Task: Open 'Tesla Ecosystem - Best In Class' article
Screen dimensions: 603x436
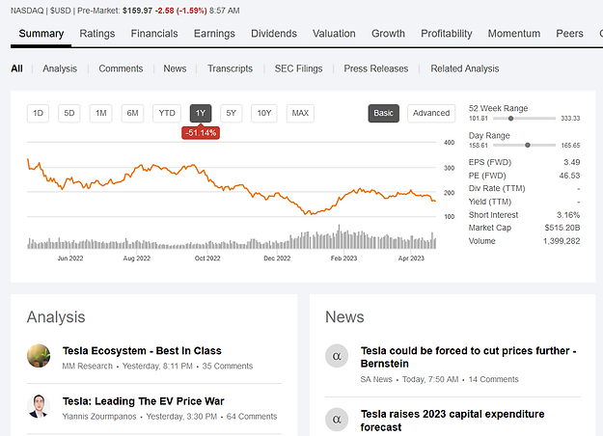Action: click(x=142, y=351)
